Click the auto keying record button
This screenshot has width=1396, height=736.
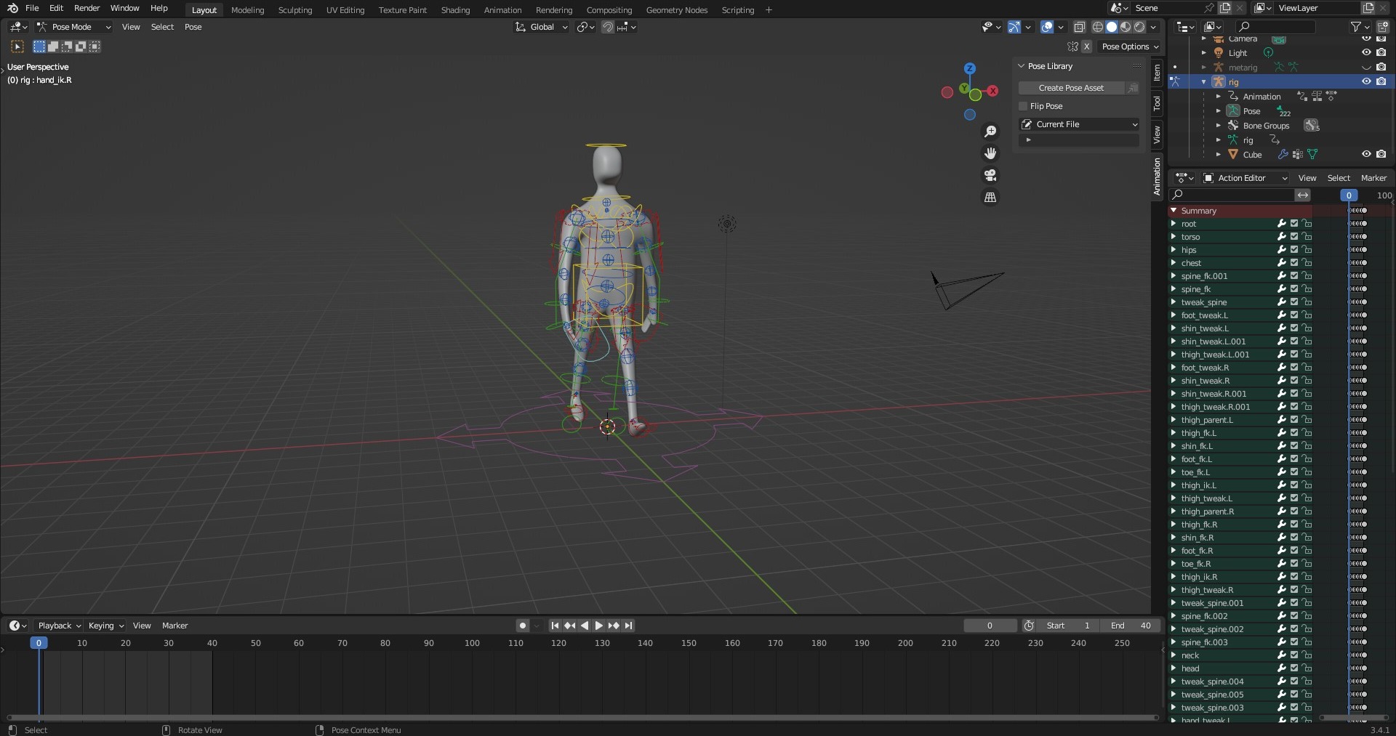coord(522,626)
